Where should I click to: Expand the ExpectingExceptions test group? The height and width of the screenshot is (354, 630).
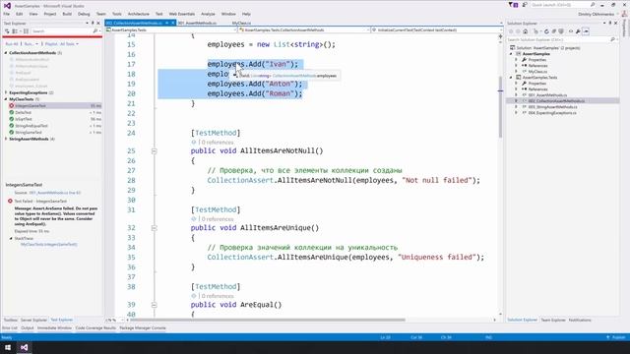coord(6,92)
